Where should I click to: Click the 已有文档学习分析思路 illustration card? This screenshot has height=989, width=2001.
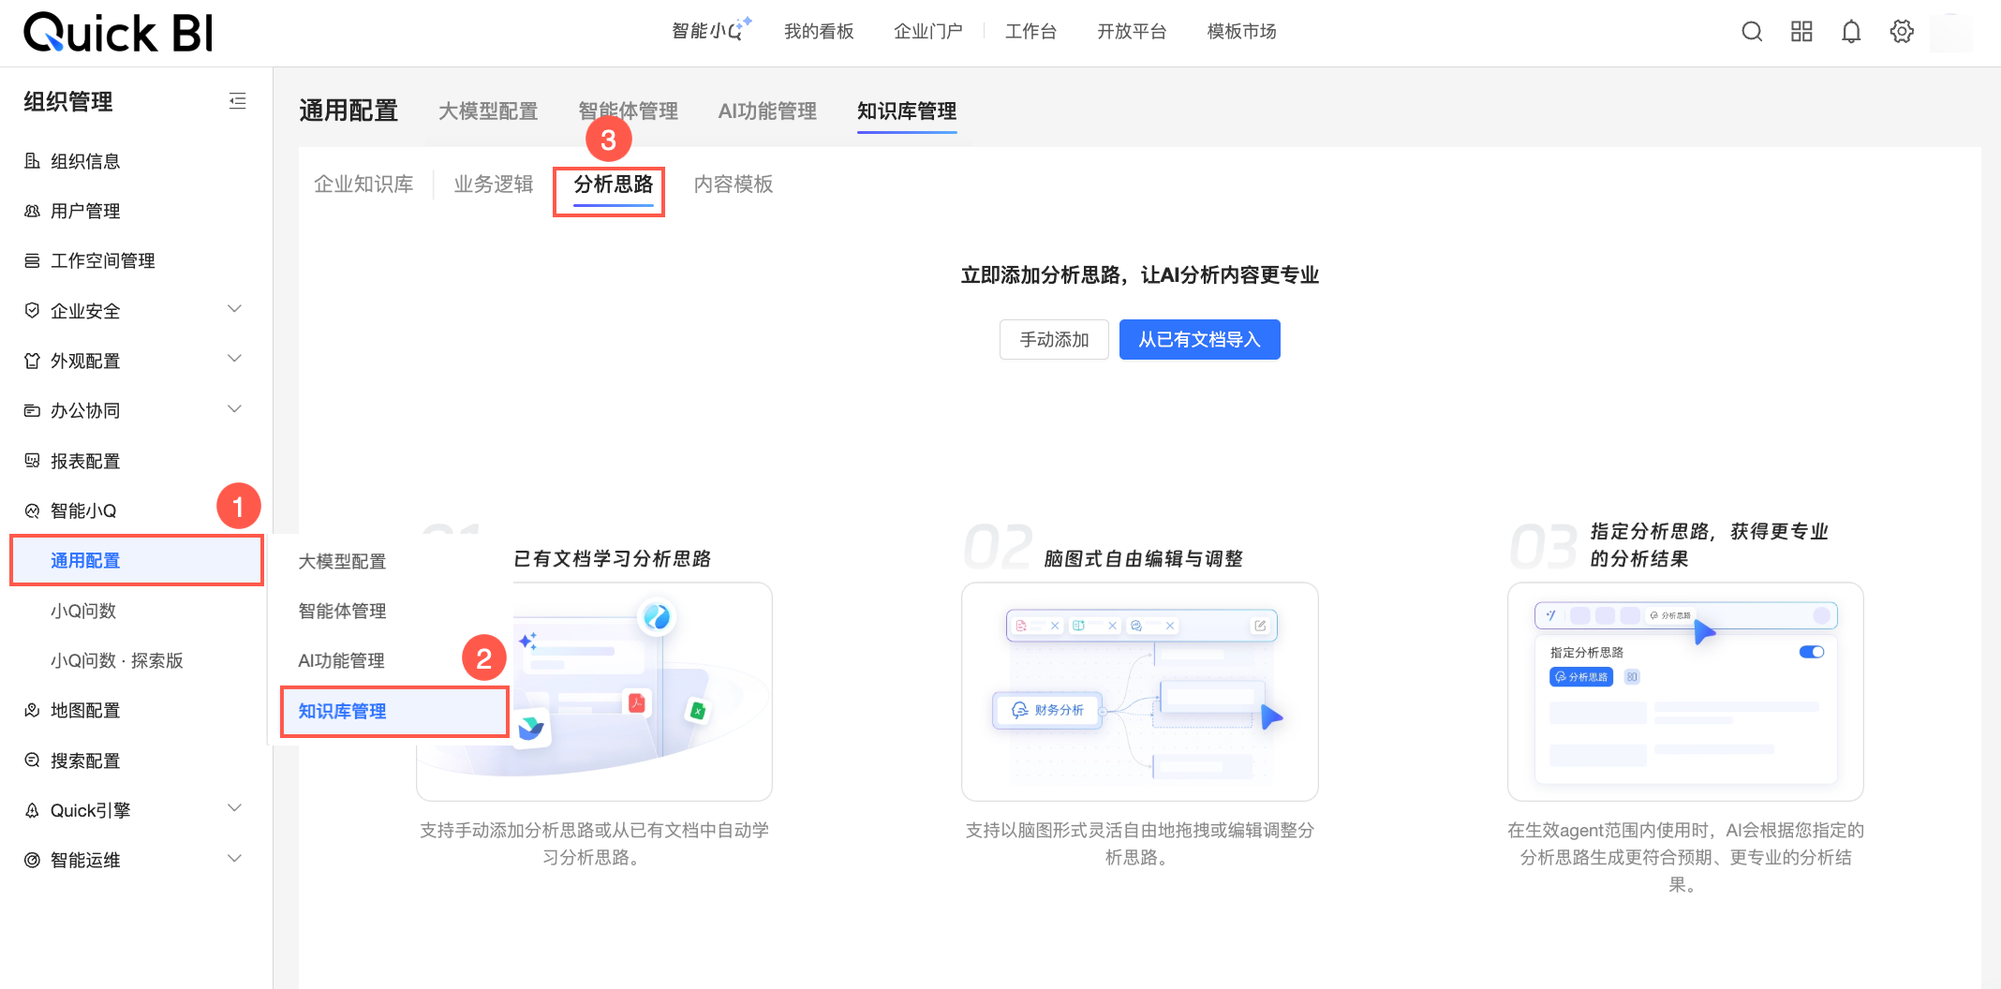[x=594, y=691]
